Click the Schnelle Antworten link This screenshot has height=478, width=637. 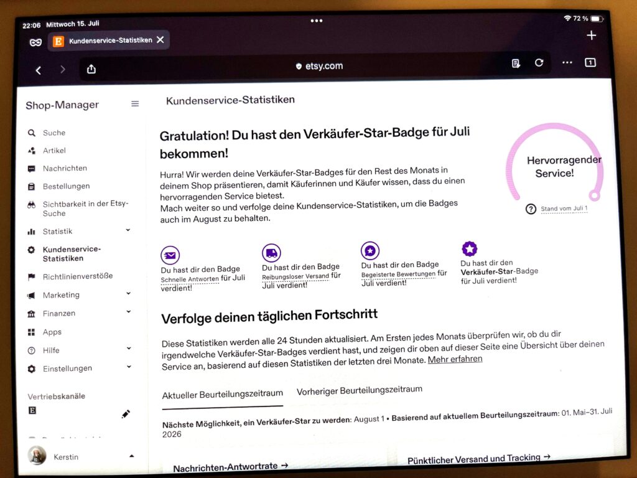pos(190,279)
